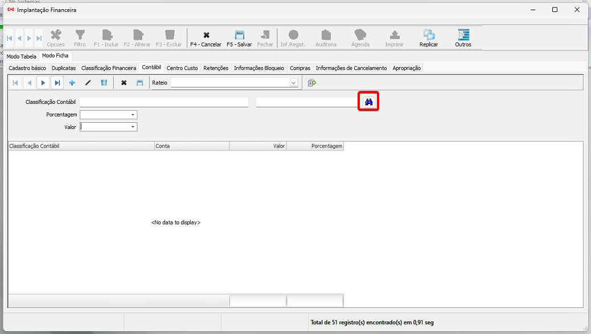Screen dimensions: 591x334
Task: Jump to last record in Contábil navigator
Action: [x=57, y=83]
